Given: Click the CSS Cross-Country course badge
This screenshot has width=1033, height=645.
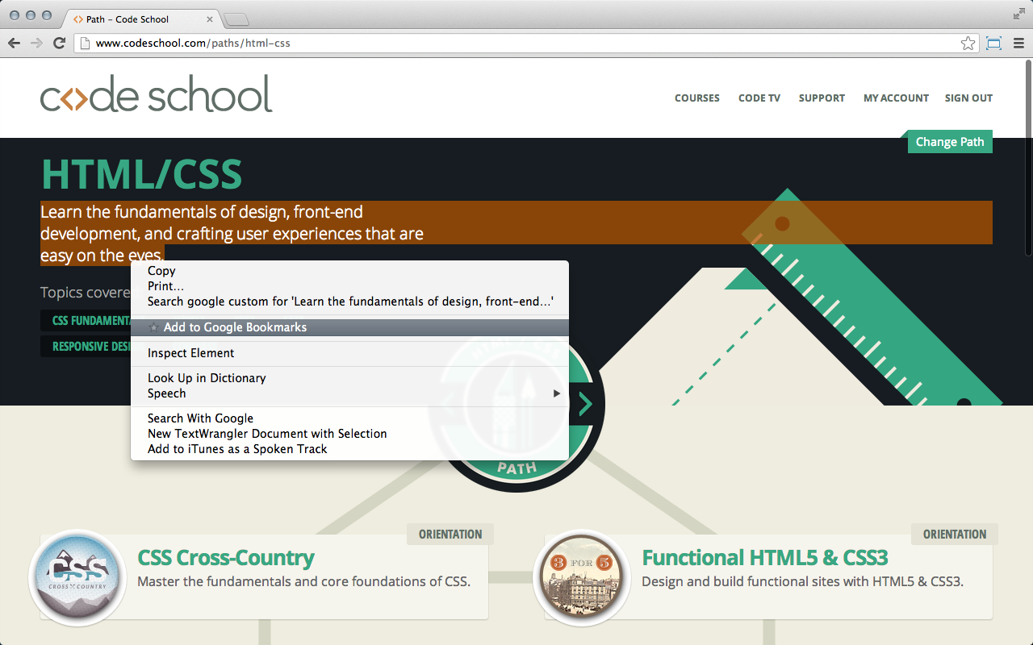Looking at the screenshot, I should tap(77, 578).
